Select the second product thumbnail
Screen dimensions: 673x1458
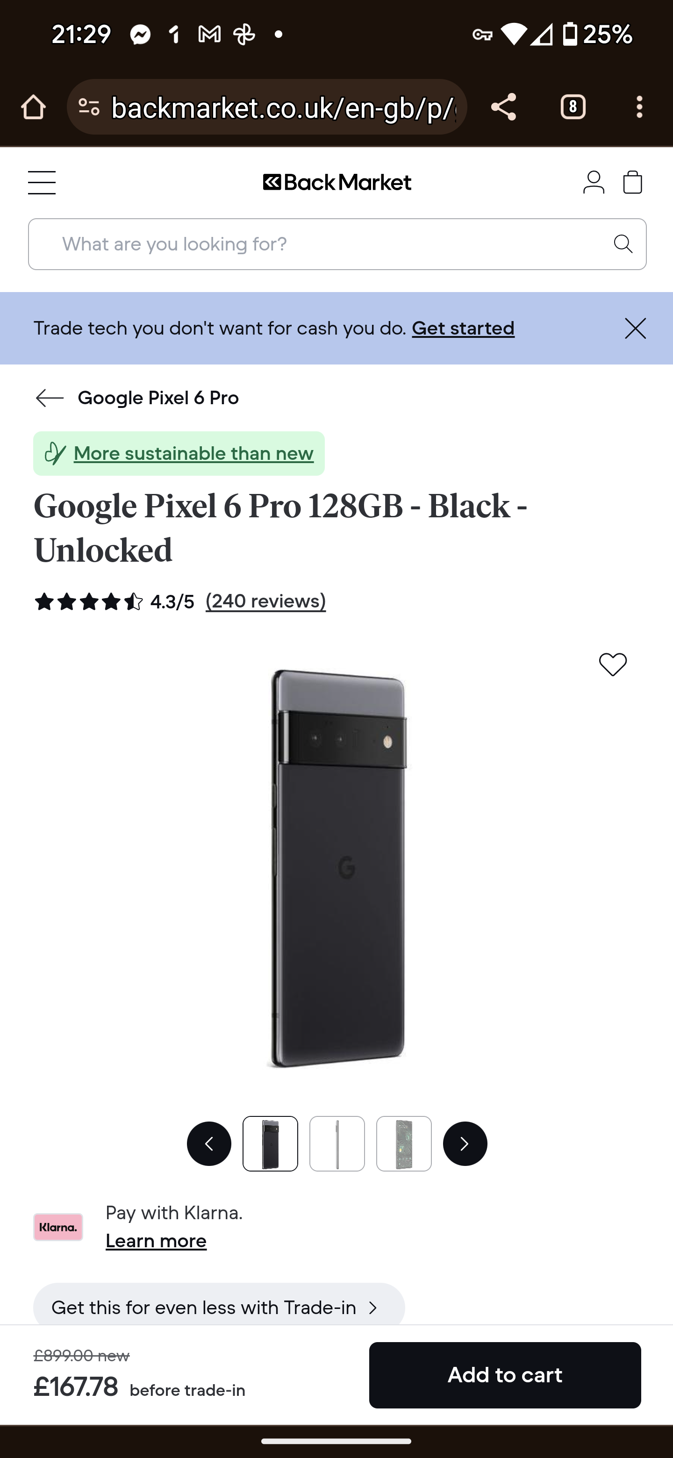(x=337, y=1144)
